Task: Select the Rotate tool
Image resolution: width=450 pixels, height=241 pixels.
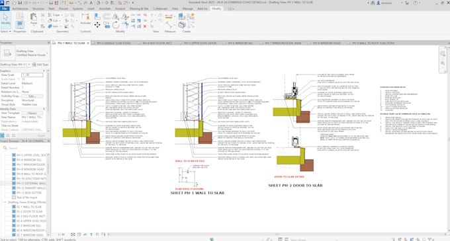Action: (116, 25)
